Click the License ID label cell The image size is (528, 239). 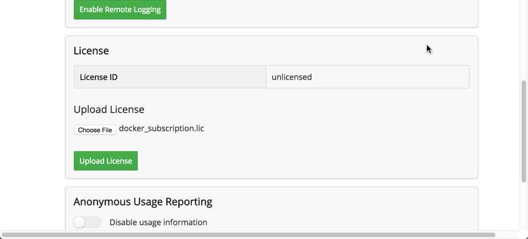[170, 77]
